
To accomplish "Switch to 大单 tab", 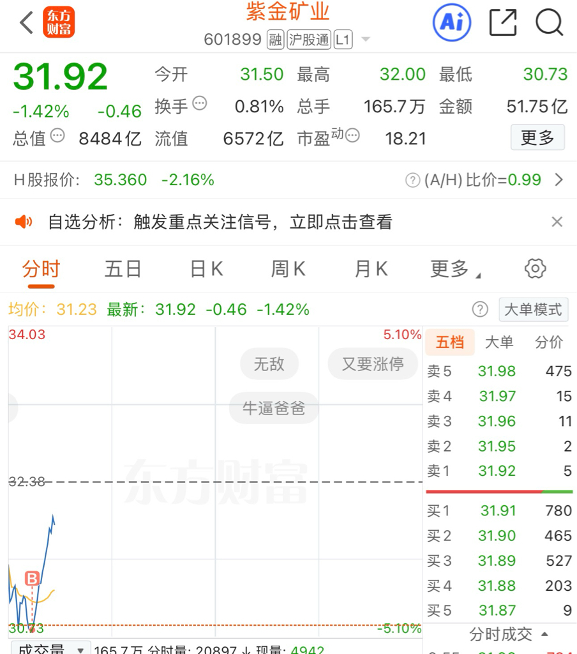I will click(x=499, y=342).
